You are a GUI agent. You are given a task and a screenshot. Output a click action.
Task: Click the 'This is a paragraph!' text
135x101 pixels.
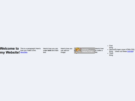click(x=28, y=49)
